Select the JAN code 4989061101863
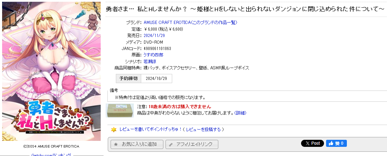This screenshot has width=387, height=156. [x=157, y=48]
